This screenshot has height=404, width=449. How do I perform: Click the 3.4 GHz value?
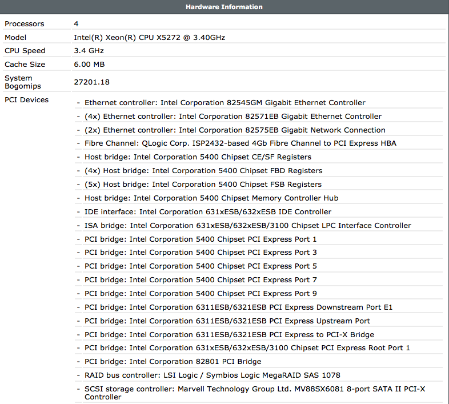(89, 51)
